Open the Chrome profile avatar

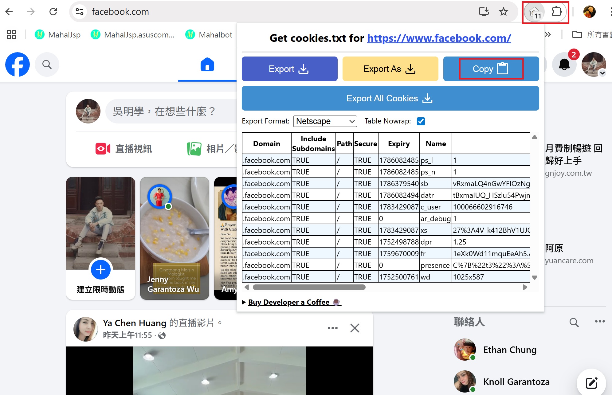coord(589,12)
